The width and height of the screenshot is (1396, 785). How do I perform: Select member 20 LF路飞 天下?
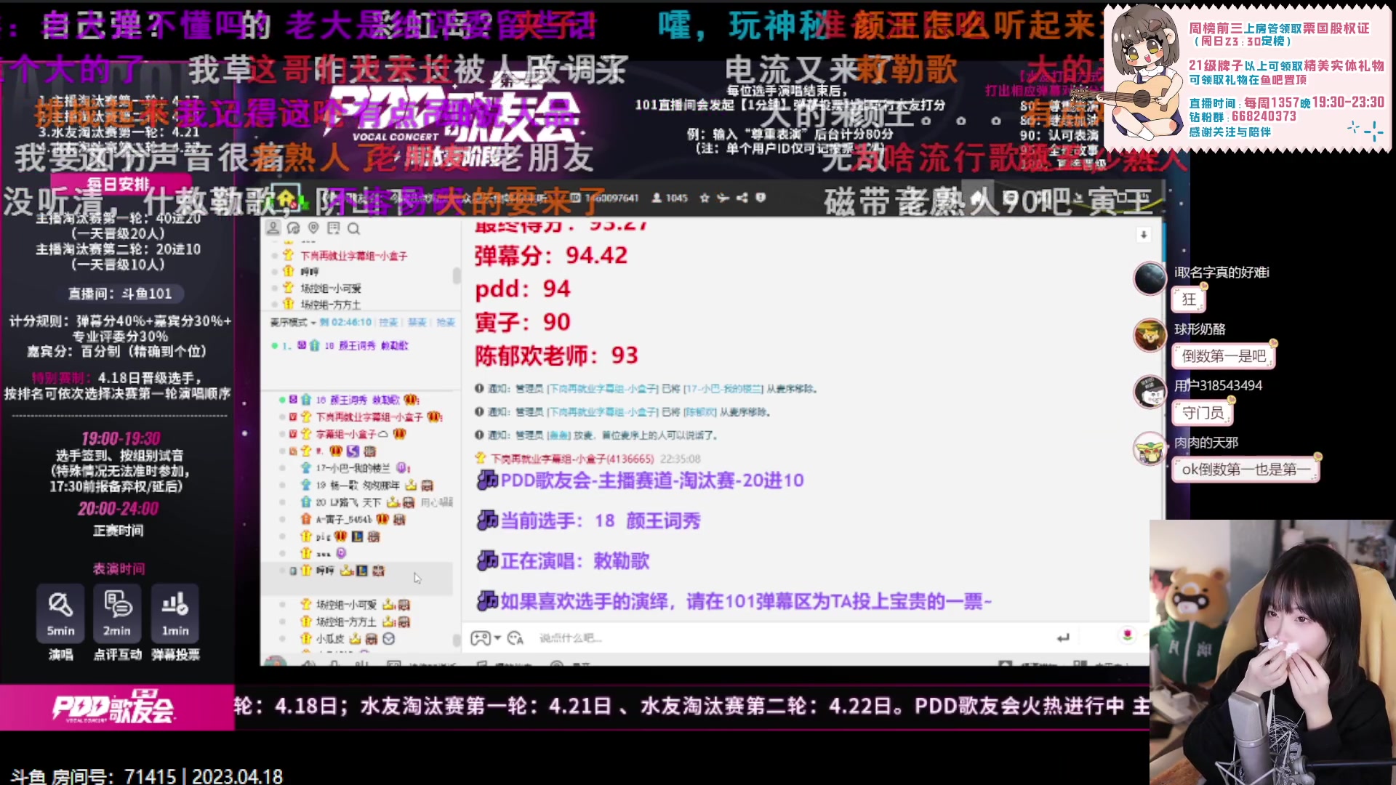348,502
